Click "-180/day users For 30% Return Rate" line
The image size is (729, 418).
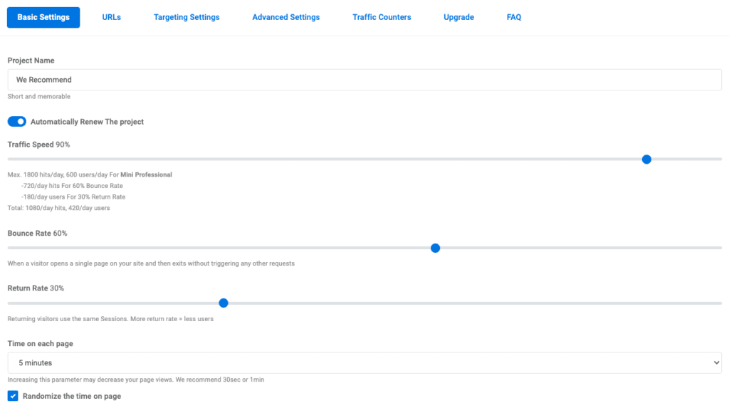[x=73, y=197]
